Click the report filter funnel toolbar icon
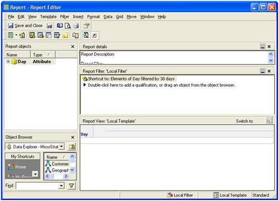Screen dimensions: 279x201 [x=57, y=35]
